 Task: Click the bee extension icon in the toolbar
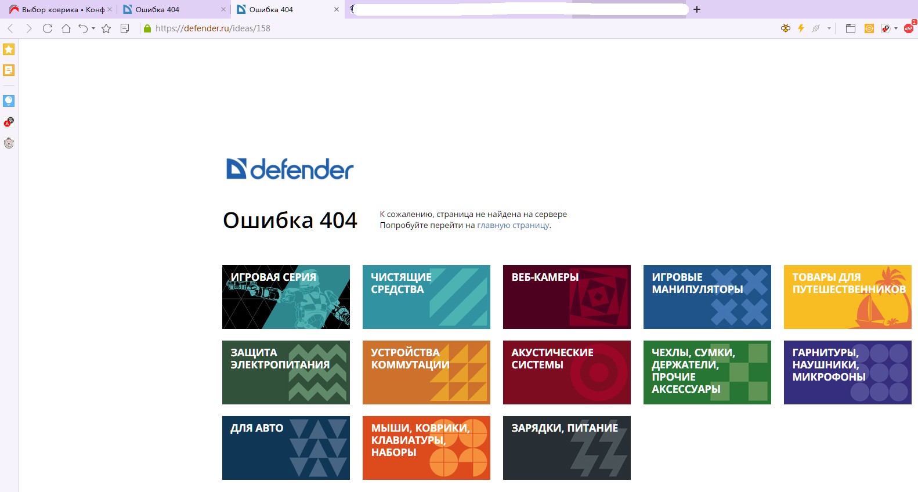tap(786, 28)
